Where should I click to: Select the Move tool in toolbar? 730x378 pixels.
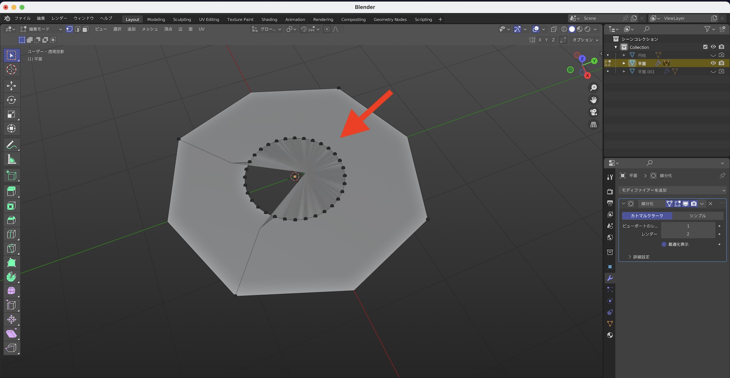[x=11, y=86]
